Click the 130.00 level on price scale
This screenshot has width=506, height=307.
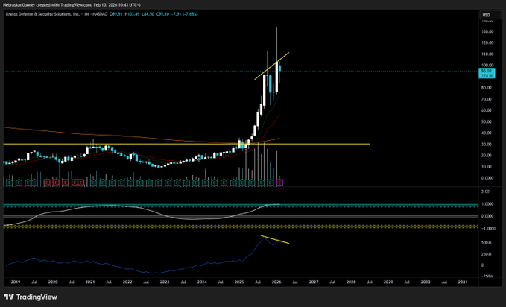pyautogui.click(x=486, y=32)
